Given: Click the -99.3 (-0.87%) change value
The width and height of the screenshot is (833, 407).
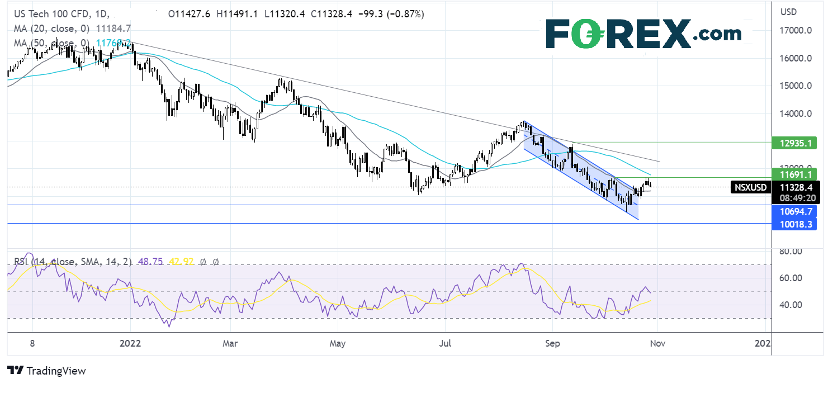Looking at the screenshot, I should click(391, 15).
